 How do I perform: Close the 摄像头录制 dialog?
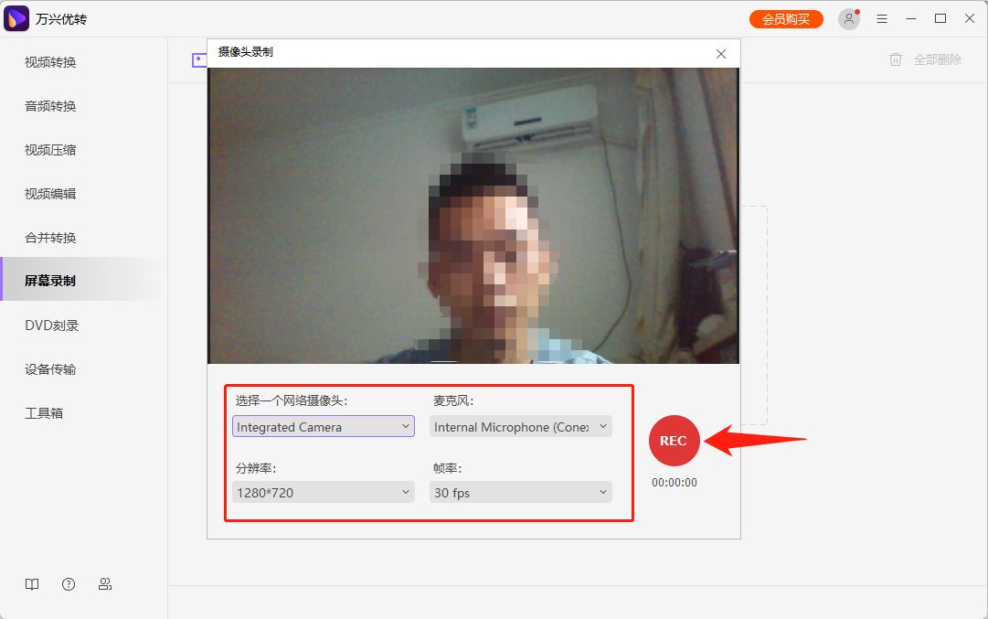(721, 54)
